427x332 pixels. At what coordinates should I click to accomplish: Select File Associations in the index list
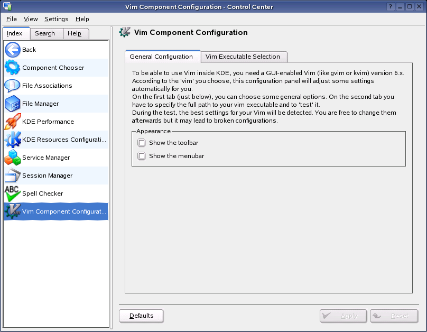(56, 86)
